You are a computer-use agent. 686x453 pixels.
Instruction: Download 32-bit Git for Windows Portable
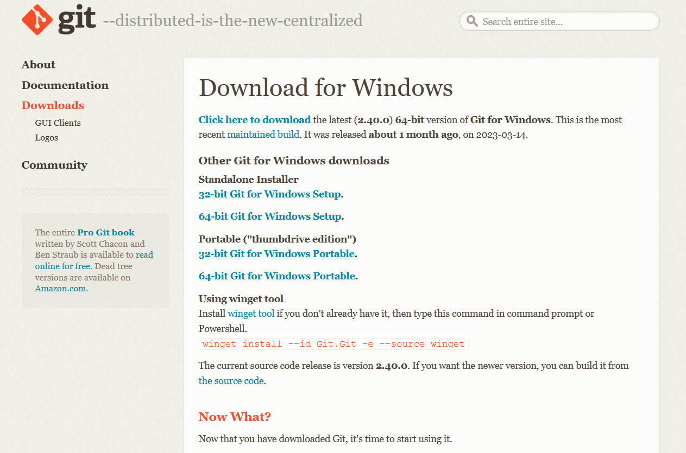coord(276,253)
